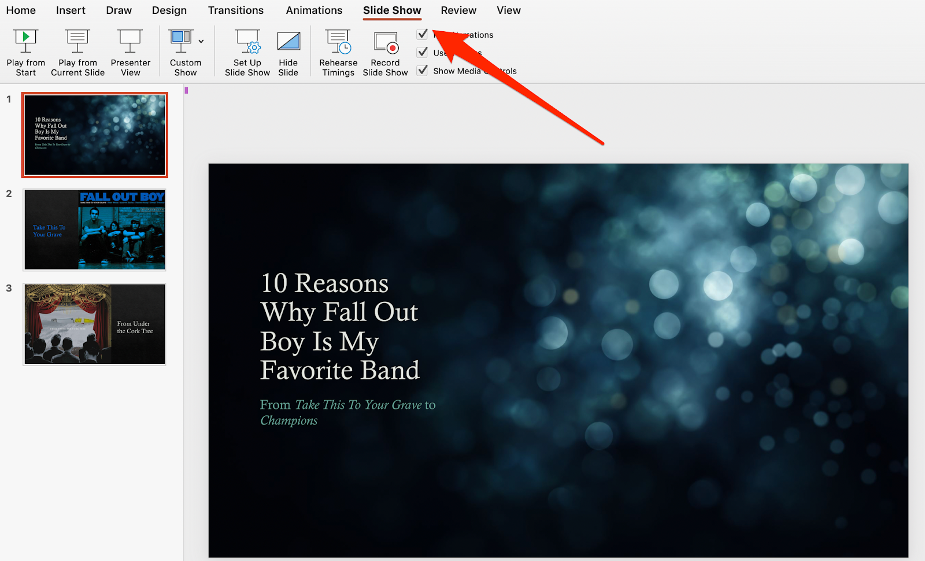The width and height of the screenshot is (925, 561).
Task: Uncheck the Play Narrations checkbox
Action: pyautogui.click(x=423, y=34)
